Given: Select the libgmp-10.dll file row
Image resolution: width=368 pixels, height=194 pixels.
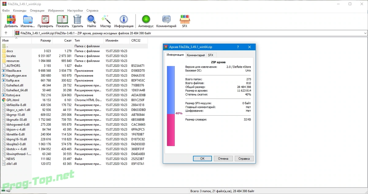Looking at the screenshot, I should [x=74, y=115].
